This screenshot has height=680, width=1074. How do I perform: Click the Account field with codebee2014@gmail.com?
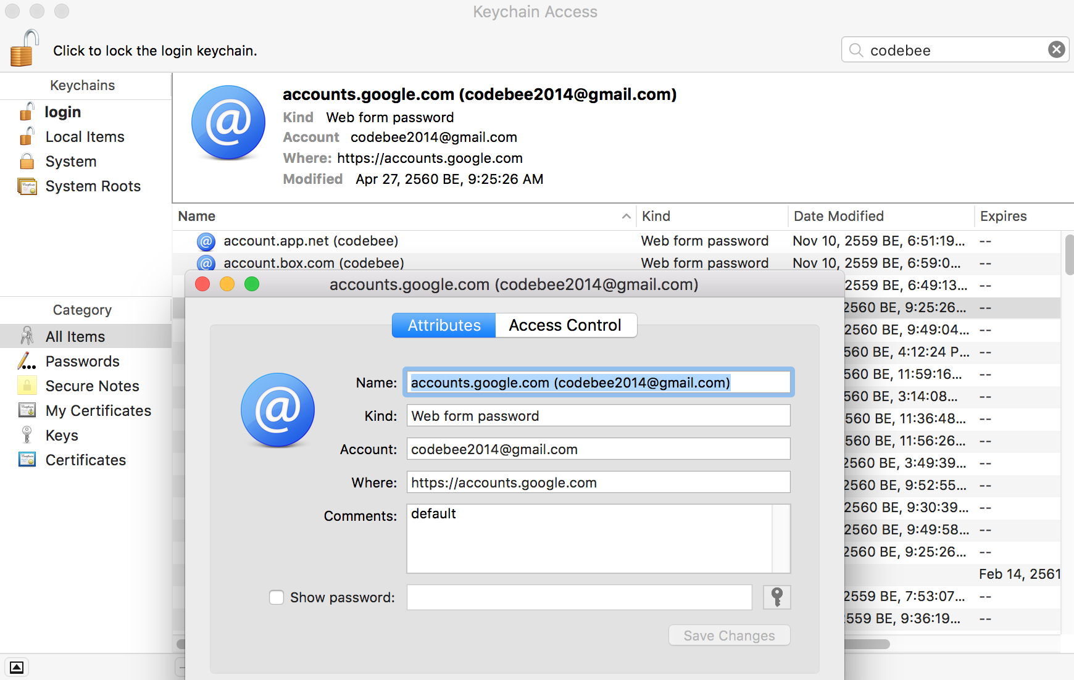tap(598, 449)
